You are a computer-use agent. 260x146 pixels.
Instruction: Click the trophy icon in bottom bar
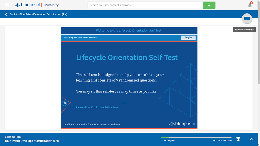pyautogui.click(x=238, y=139)
